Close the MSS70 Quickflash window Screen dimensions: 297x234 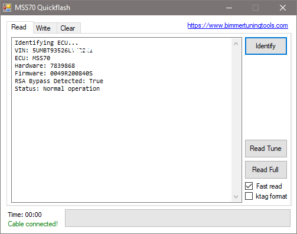coord(283,8)
